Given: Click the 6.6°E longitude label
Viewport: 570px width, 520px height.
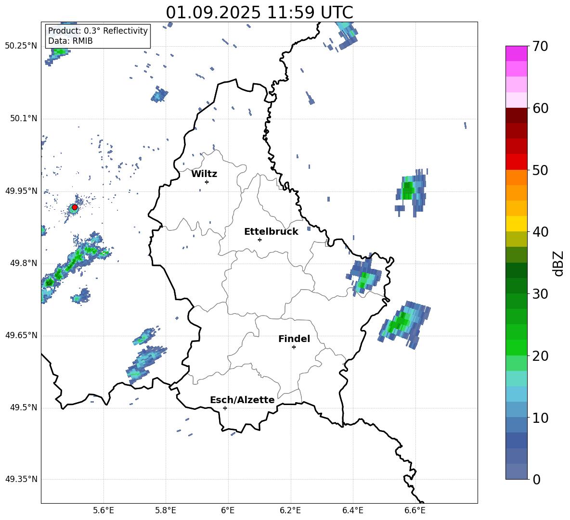Looking at the screenshot, I should 415,510.
